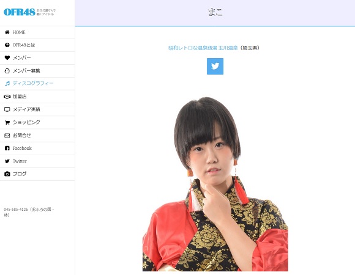
Task: Click the envelope icon for お問合せ
Action: (7, 135)
